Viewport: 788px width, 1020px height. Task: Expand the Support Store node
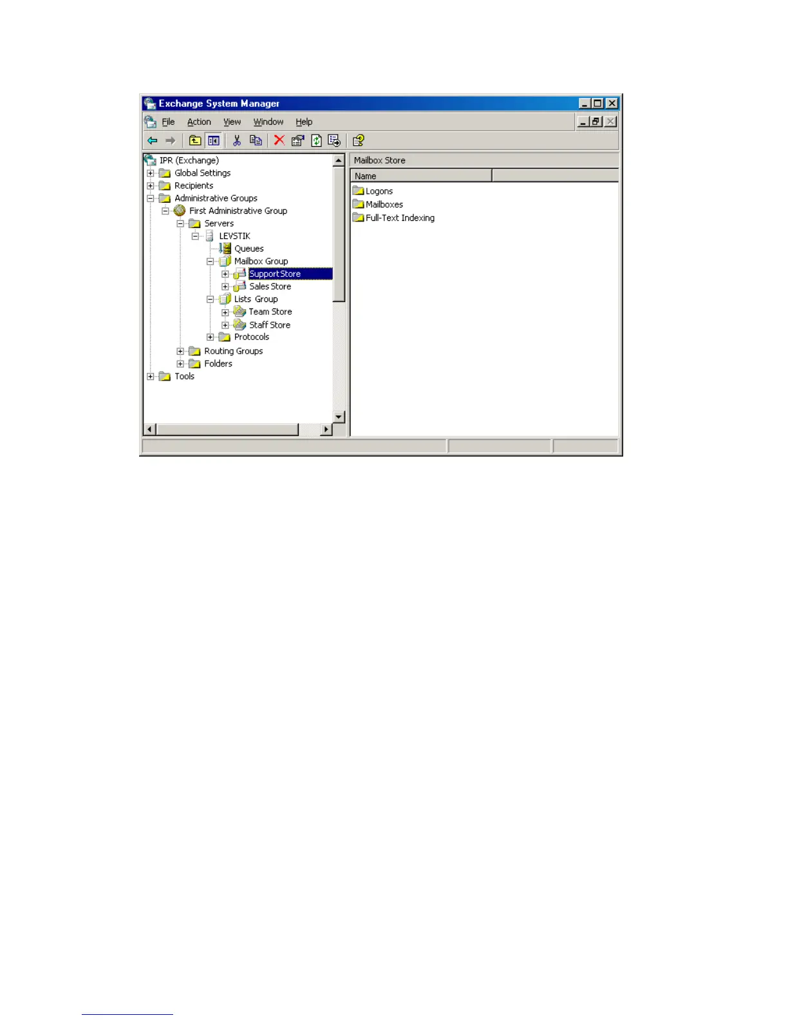(225, 274)
